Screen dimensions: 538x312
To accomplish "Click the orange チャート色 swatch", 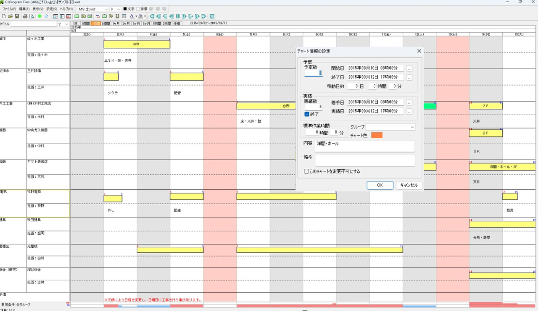I will tap(377, 135).
